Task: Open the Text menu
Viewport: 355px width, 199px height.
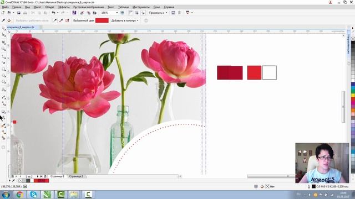Action: [111, 7]
